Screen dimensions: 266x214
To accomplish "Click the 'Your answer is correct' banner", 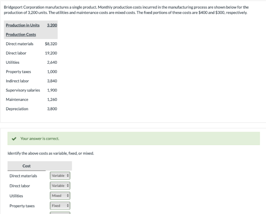I will coord(133,138).
